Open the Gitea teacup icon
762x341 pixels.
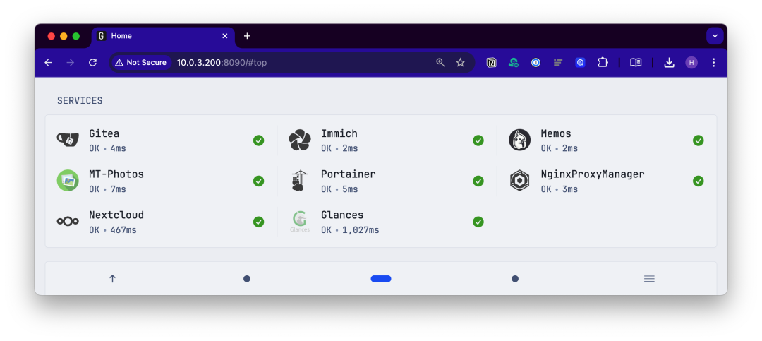point(68,140)
